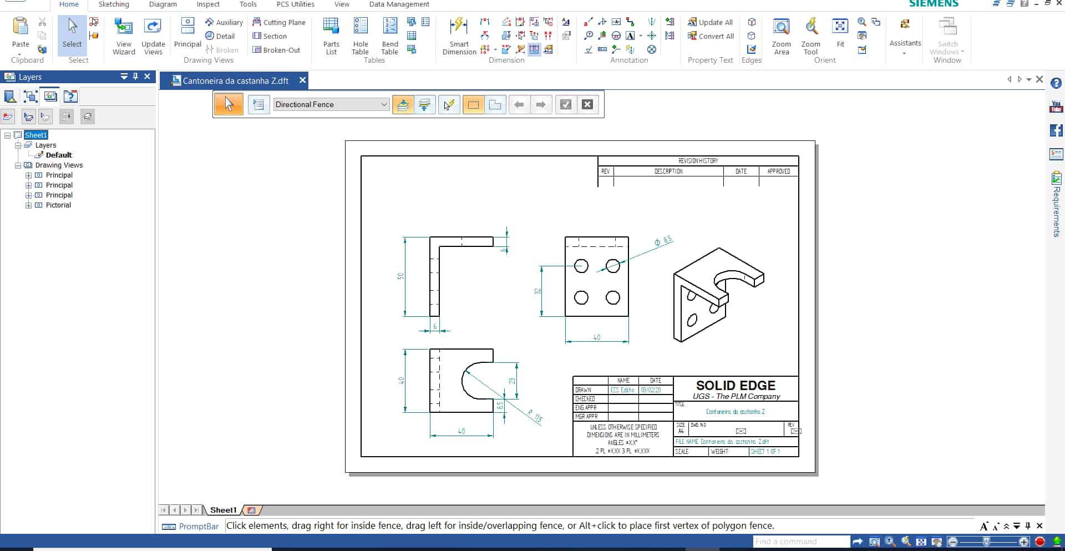1065x551 pixels.
Task: Collapse the Sheet1 tree node
Action: pyautogui.click(x=7, y=135)
